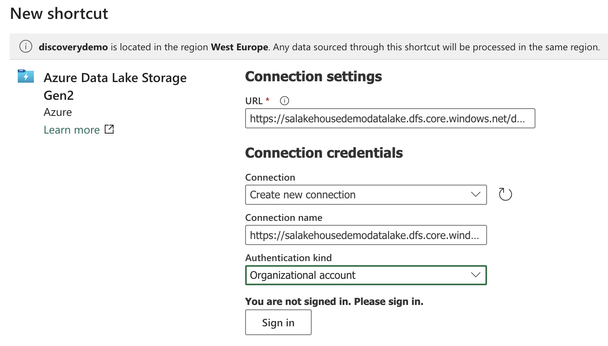The image size is (608, 346).
Task: Expand the Authentication kind chevron arrow
Action: (476, 275)
